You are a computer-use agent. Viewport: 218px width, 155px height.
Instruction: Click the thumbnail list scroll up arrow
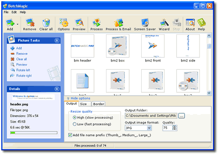click(209, 36)
